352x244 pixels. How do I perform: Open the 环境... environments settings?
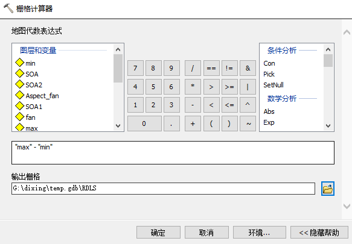pos(259,233)
